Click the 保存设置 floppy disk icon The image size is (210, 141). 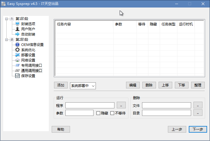point(17,76)
